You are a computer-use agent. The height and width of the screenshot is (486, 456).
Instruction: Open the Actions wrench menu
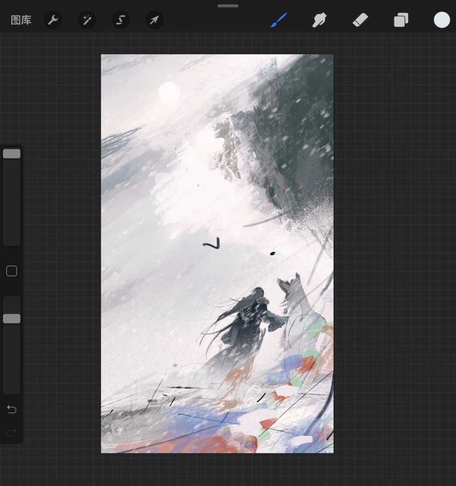[53, 20]
